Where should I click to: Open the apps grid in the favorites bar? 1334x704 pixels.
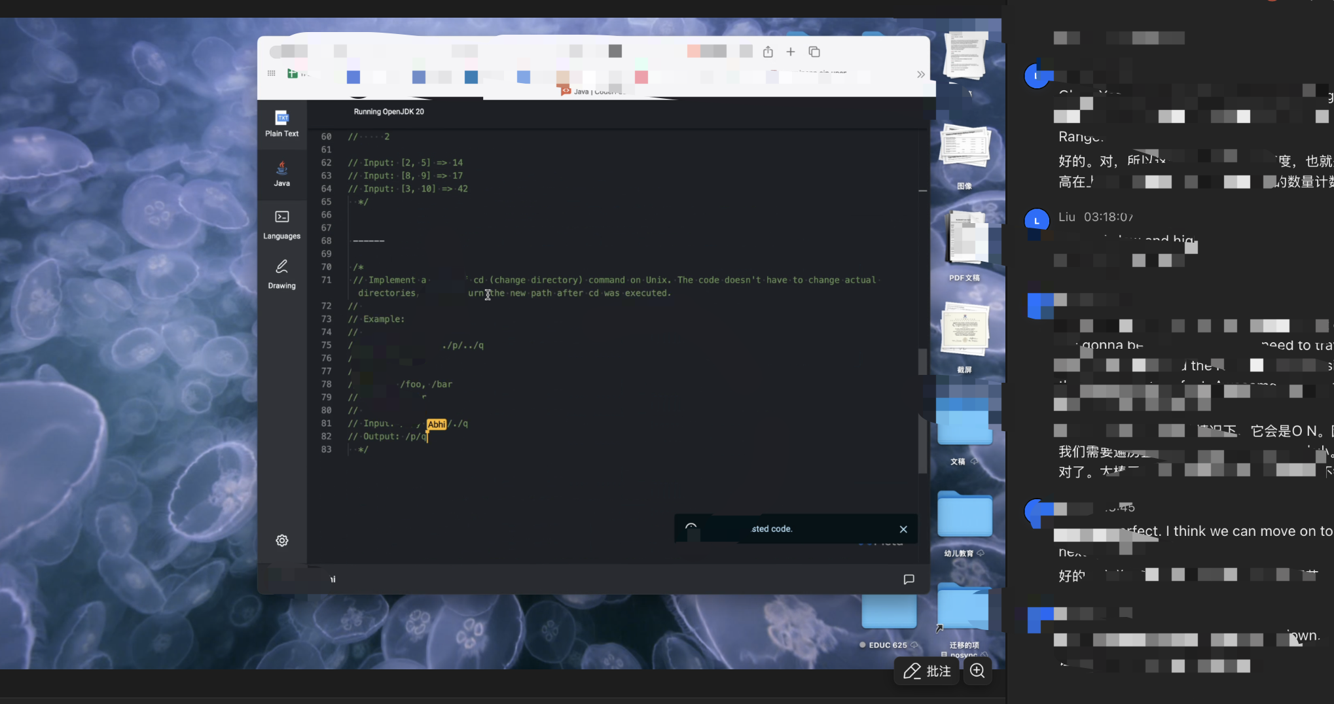[272, 73]
